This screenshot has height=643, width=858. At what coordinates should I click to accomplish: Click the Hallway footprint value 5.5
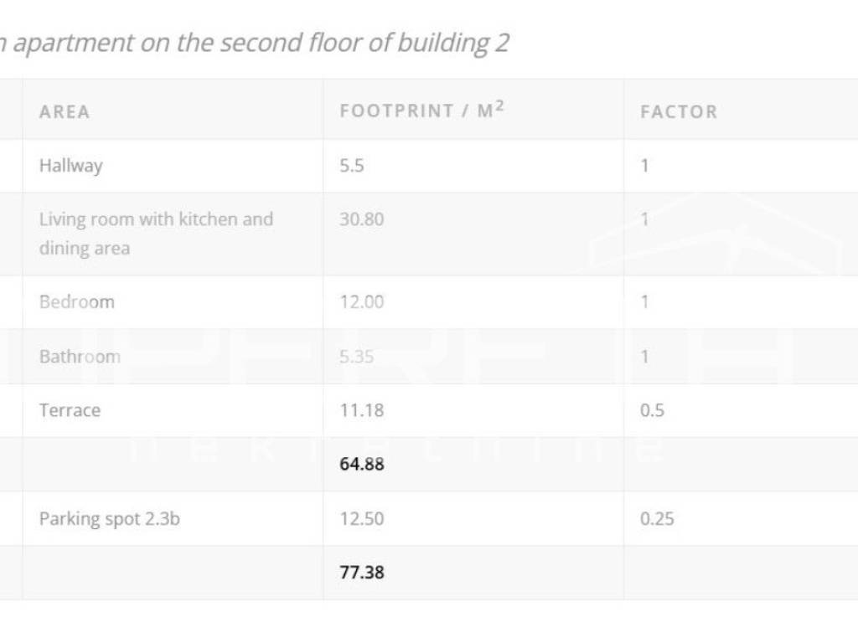click(x=352, y=166)
